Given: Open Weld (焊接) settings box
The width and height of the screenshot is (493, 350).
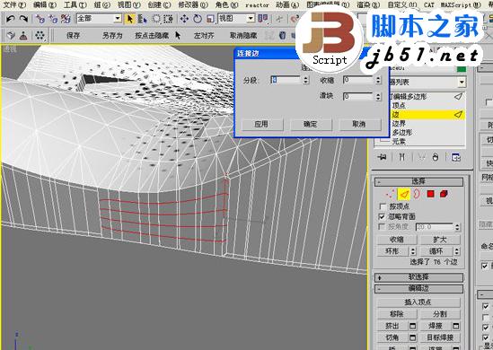Looking at the screenshot, I should (x=455, y=327).
